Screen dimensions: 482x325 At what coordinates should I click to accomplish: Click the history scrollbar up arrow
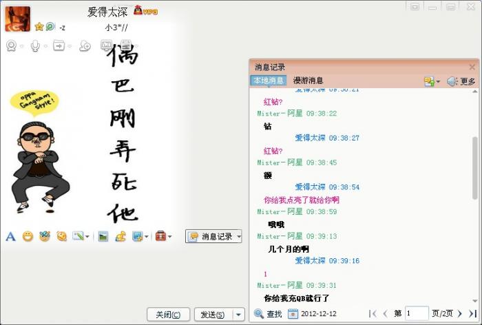pyautogui.click(x=475, y=92)
